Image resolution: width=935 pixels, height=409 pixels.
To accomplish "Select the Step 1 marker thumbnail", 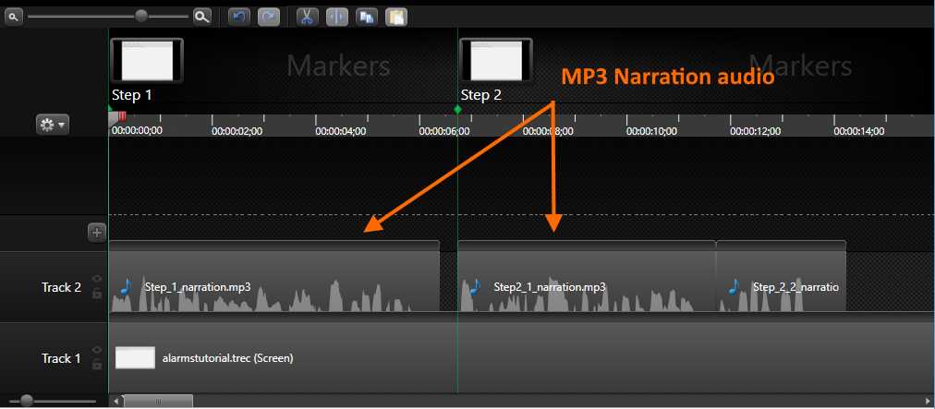I will coord(147,60).
